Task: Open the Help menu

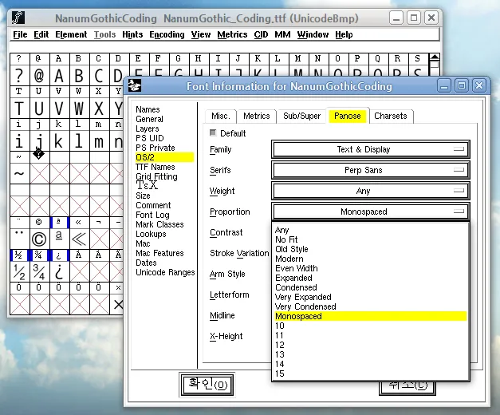Action: [344, 34]
